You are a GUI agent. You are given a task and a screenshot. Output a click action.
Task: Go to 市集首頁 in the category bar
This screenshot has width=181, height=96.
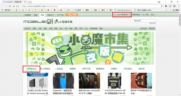click(27, 28)
